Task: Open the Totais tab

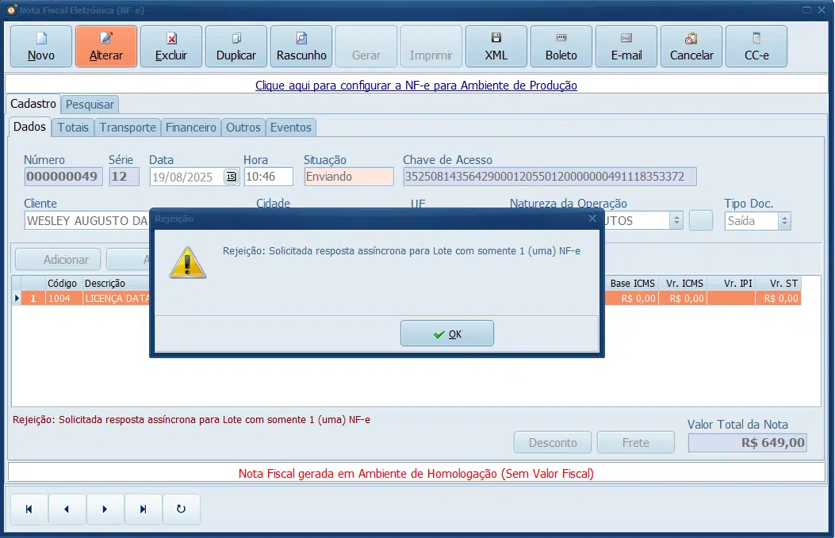Action: pyautogui.click(x=73, y=128)
